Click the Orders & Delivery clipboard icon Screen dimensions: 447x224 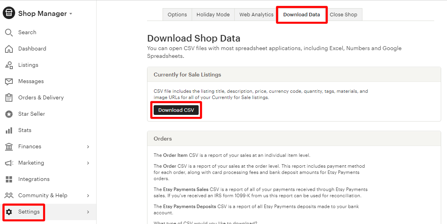pos(9,97)
